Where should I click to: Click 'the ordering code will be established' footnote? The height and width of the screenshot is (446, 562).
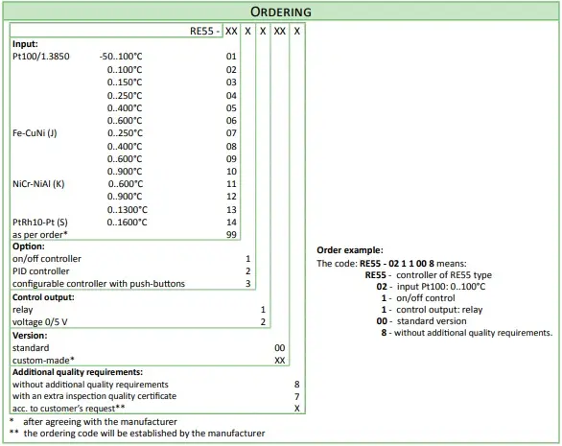pos(144,434)
